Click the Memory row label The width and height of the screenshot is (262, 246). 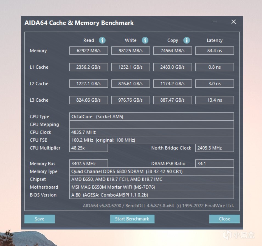(x=38, y=51)
